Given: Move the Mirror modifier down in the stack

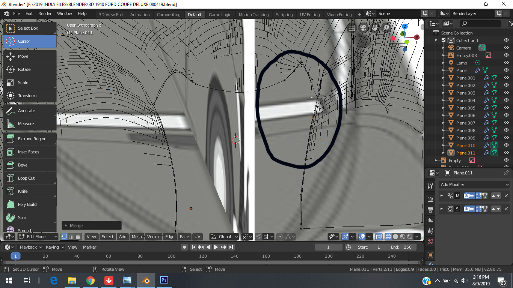Looking at the screenshot, I should pos(498,196).
